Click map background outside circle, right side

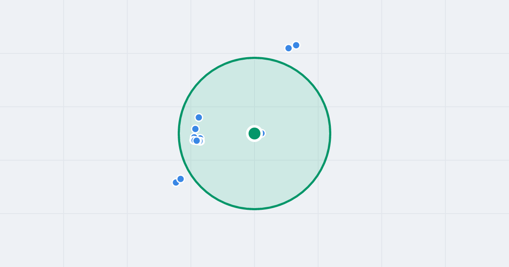(403, 133)
